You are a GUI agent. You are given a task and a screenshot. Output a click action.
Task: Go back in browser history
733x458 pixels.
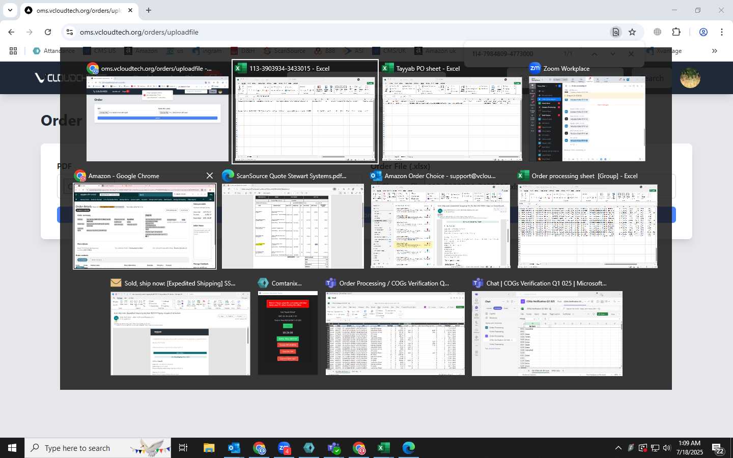11,32
